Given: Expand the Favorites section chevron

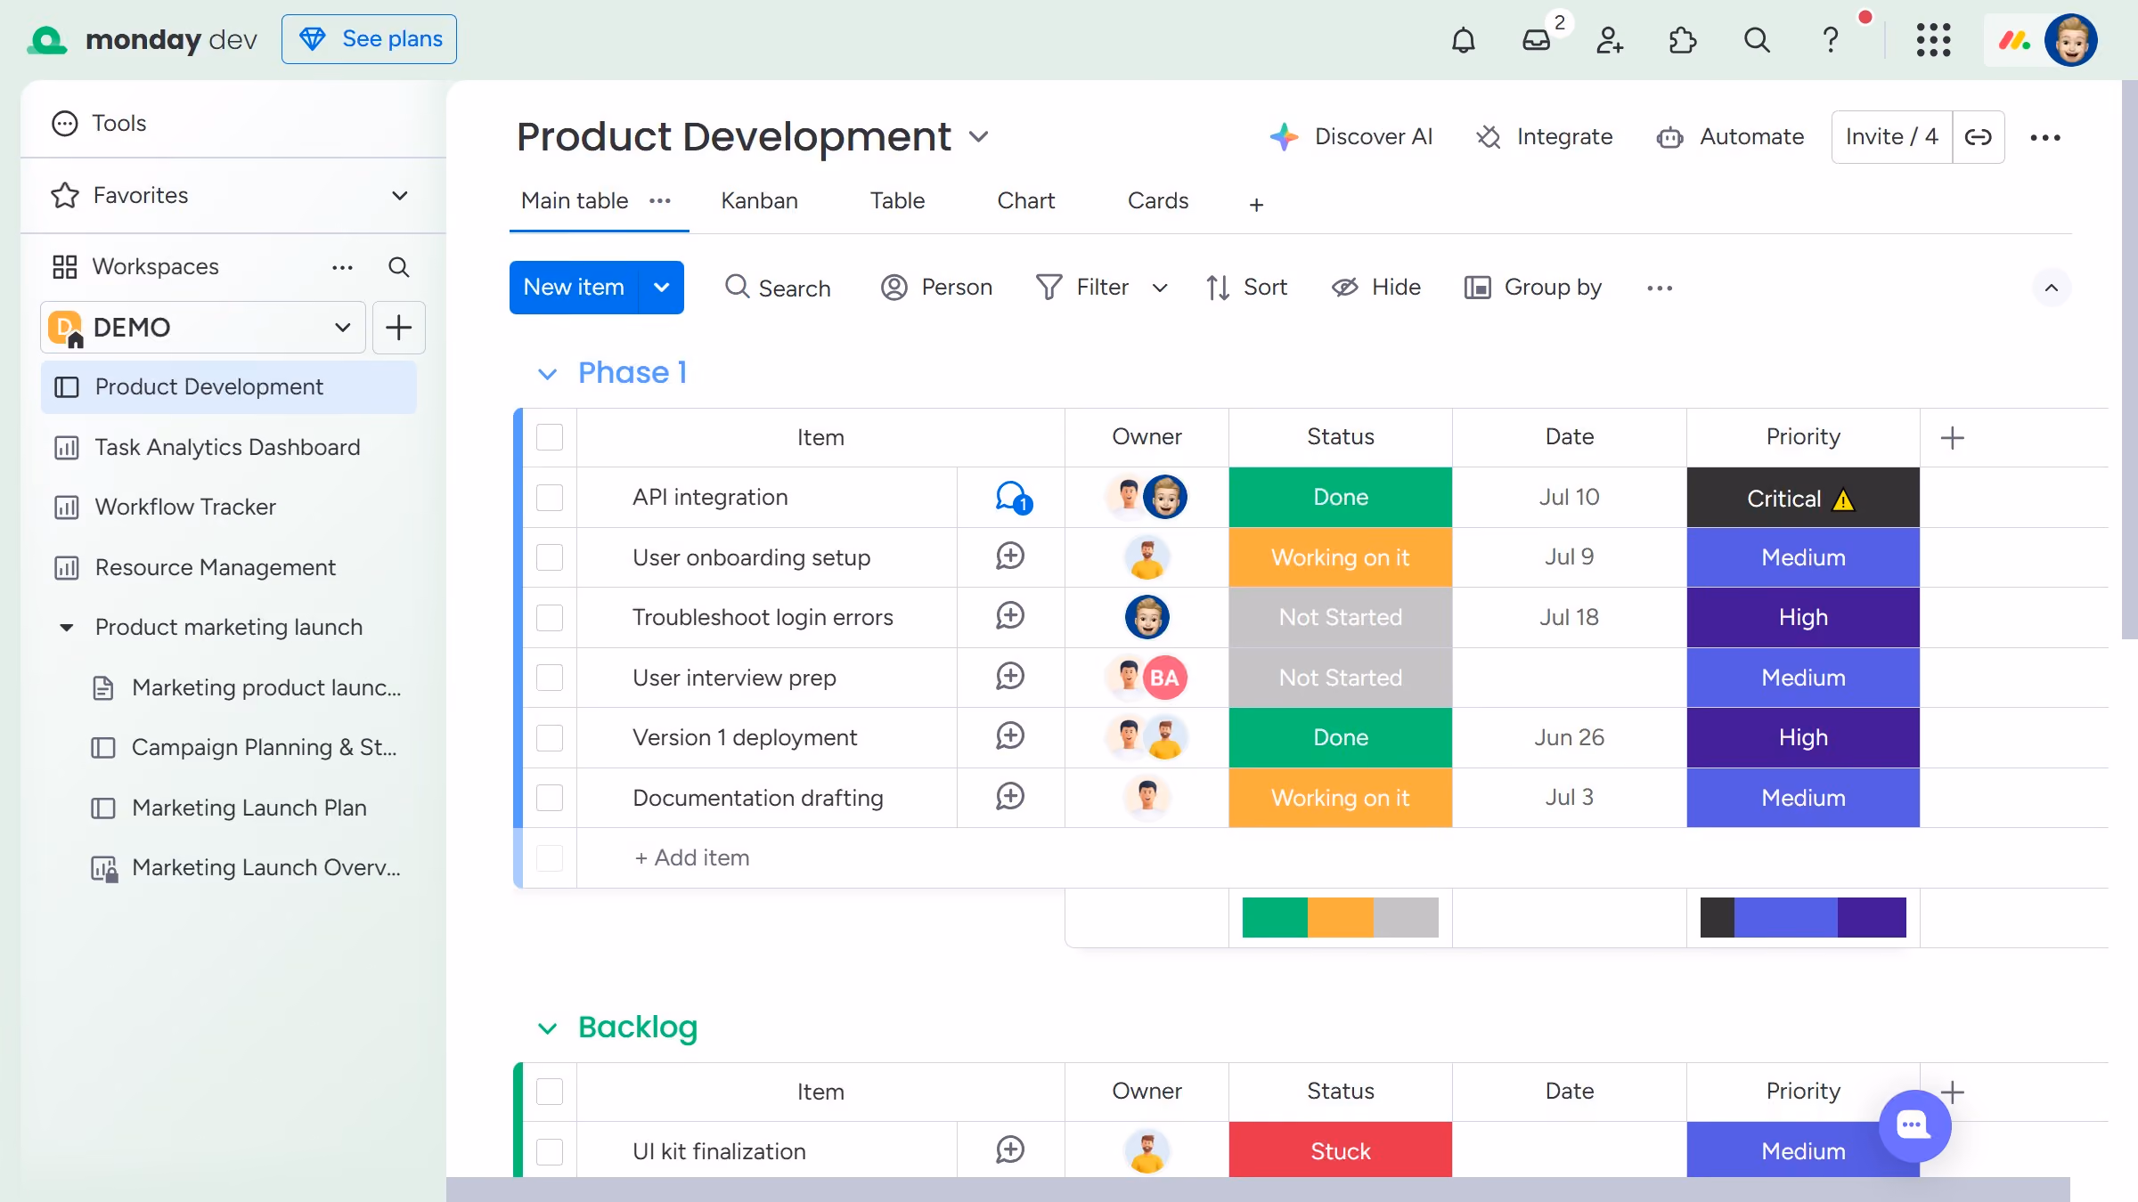Looking at the screenshot, I should click(x=400, y=195).
